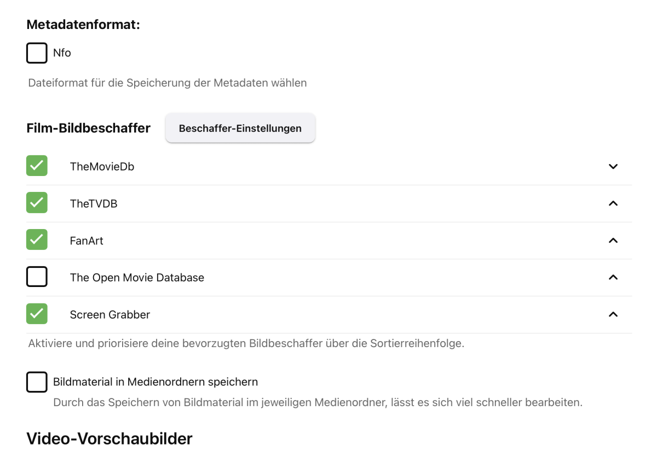This screenshot has width=657, height=451.
Task: Collapse the Screen Grabber section
Action: click(x=613, y=314)
